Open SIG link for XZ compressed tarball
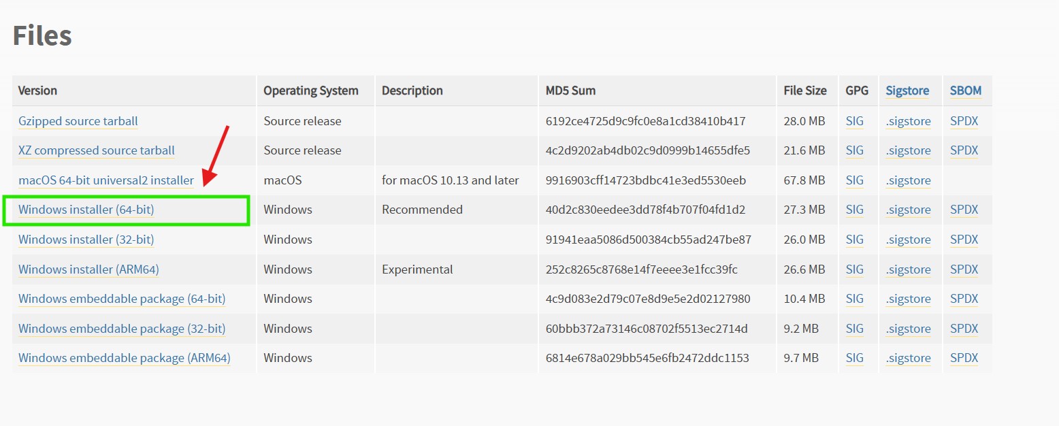The width and height of the screenshot is (1059, 426). (x=855, y=150)
